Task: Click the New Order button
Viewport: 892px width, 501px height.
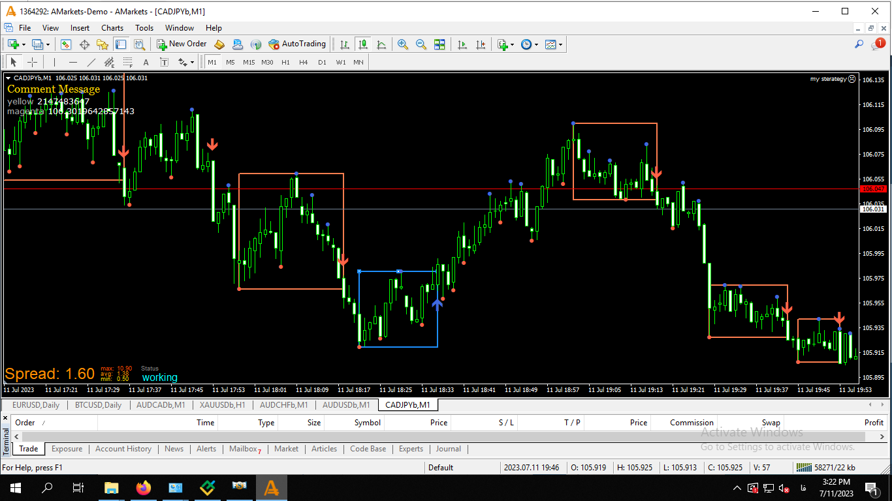Action: pos(182,44)
